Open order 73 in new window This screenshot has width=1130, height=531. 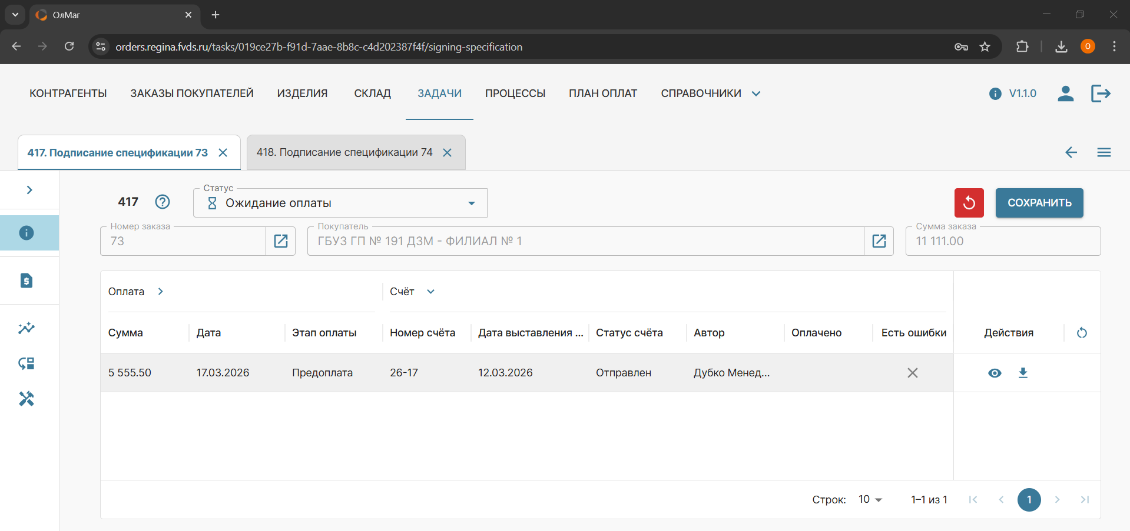tap(281, 241)
